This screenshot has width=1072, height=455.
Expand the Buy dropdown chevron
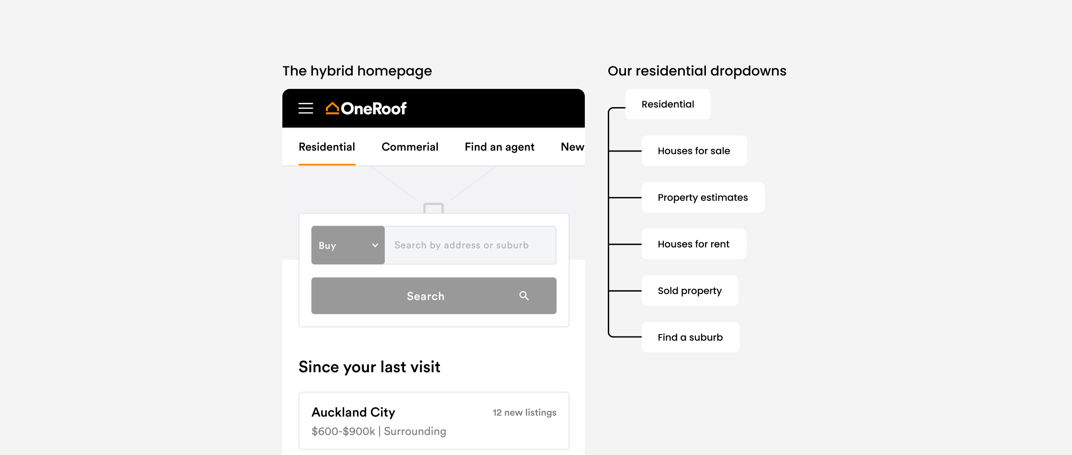[x=375, y=245]
